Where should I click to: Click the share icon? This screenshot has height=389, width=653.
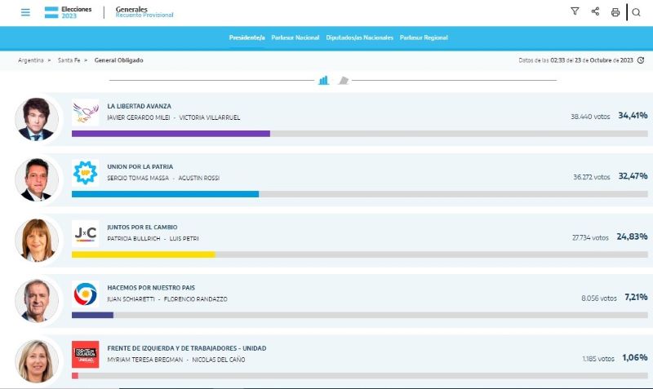pos(595,12)
